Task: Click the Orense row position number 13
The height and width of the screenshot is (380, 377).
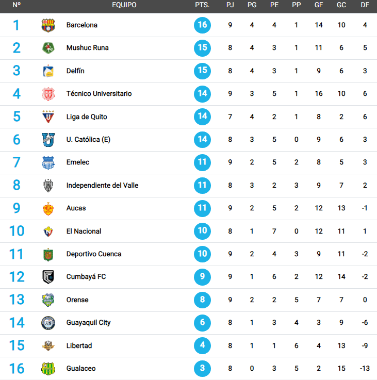Action: (17, 300)
